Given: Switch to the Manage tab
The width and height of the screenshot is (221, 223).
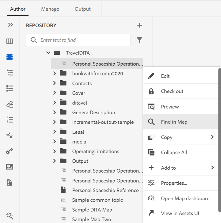Looking at the screenshot, I should click(x=50, y=9).
